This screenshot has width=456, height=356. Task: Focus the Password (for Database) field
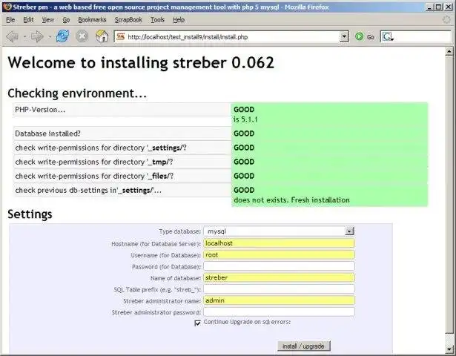(x=279, y=266)
